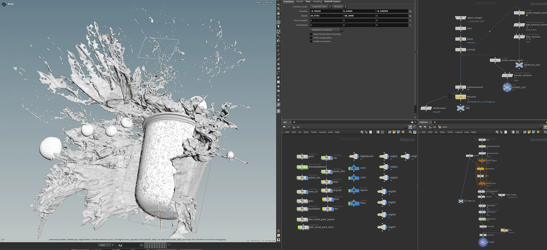Check the Child Compensation option

click(311, 38)
